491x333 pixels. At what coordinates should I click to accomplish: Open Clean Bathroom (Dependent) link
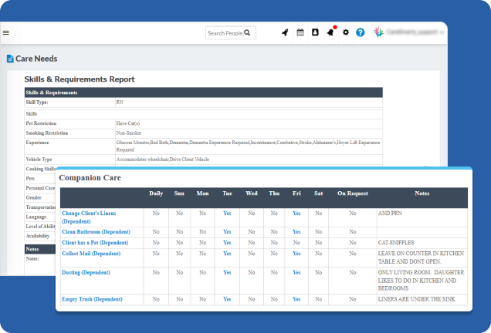point(97,232)
